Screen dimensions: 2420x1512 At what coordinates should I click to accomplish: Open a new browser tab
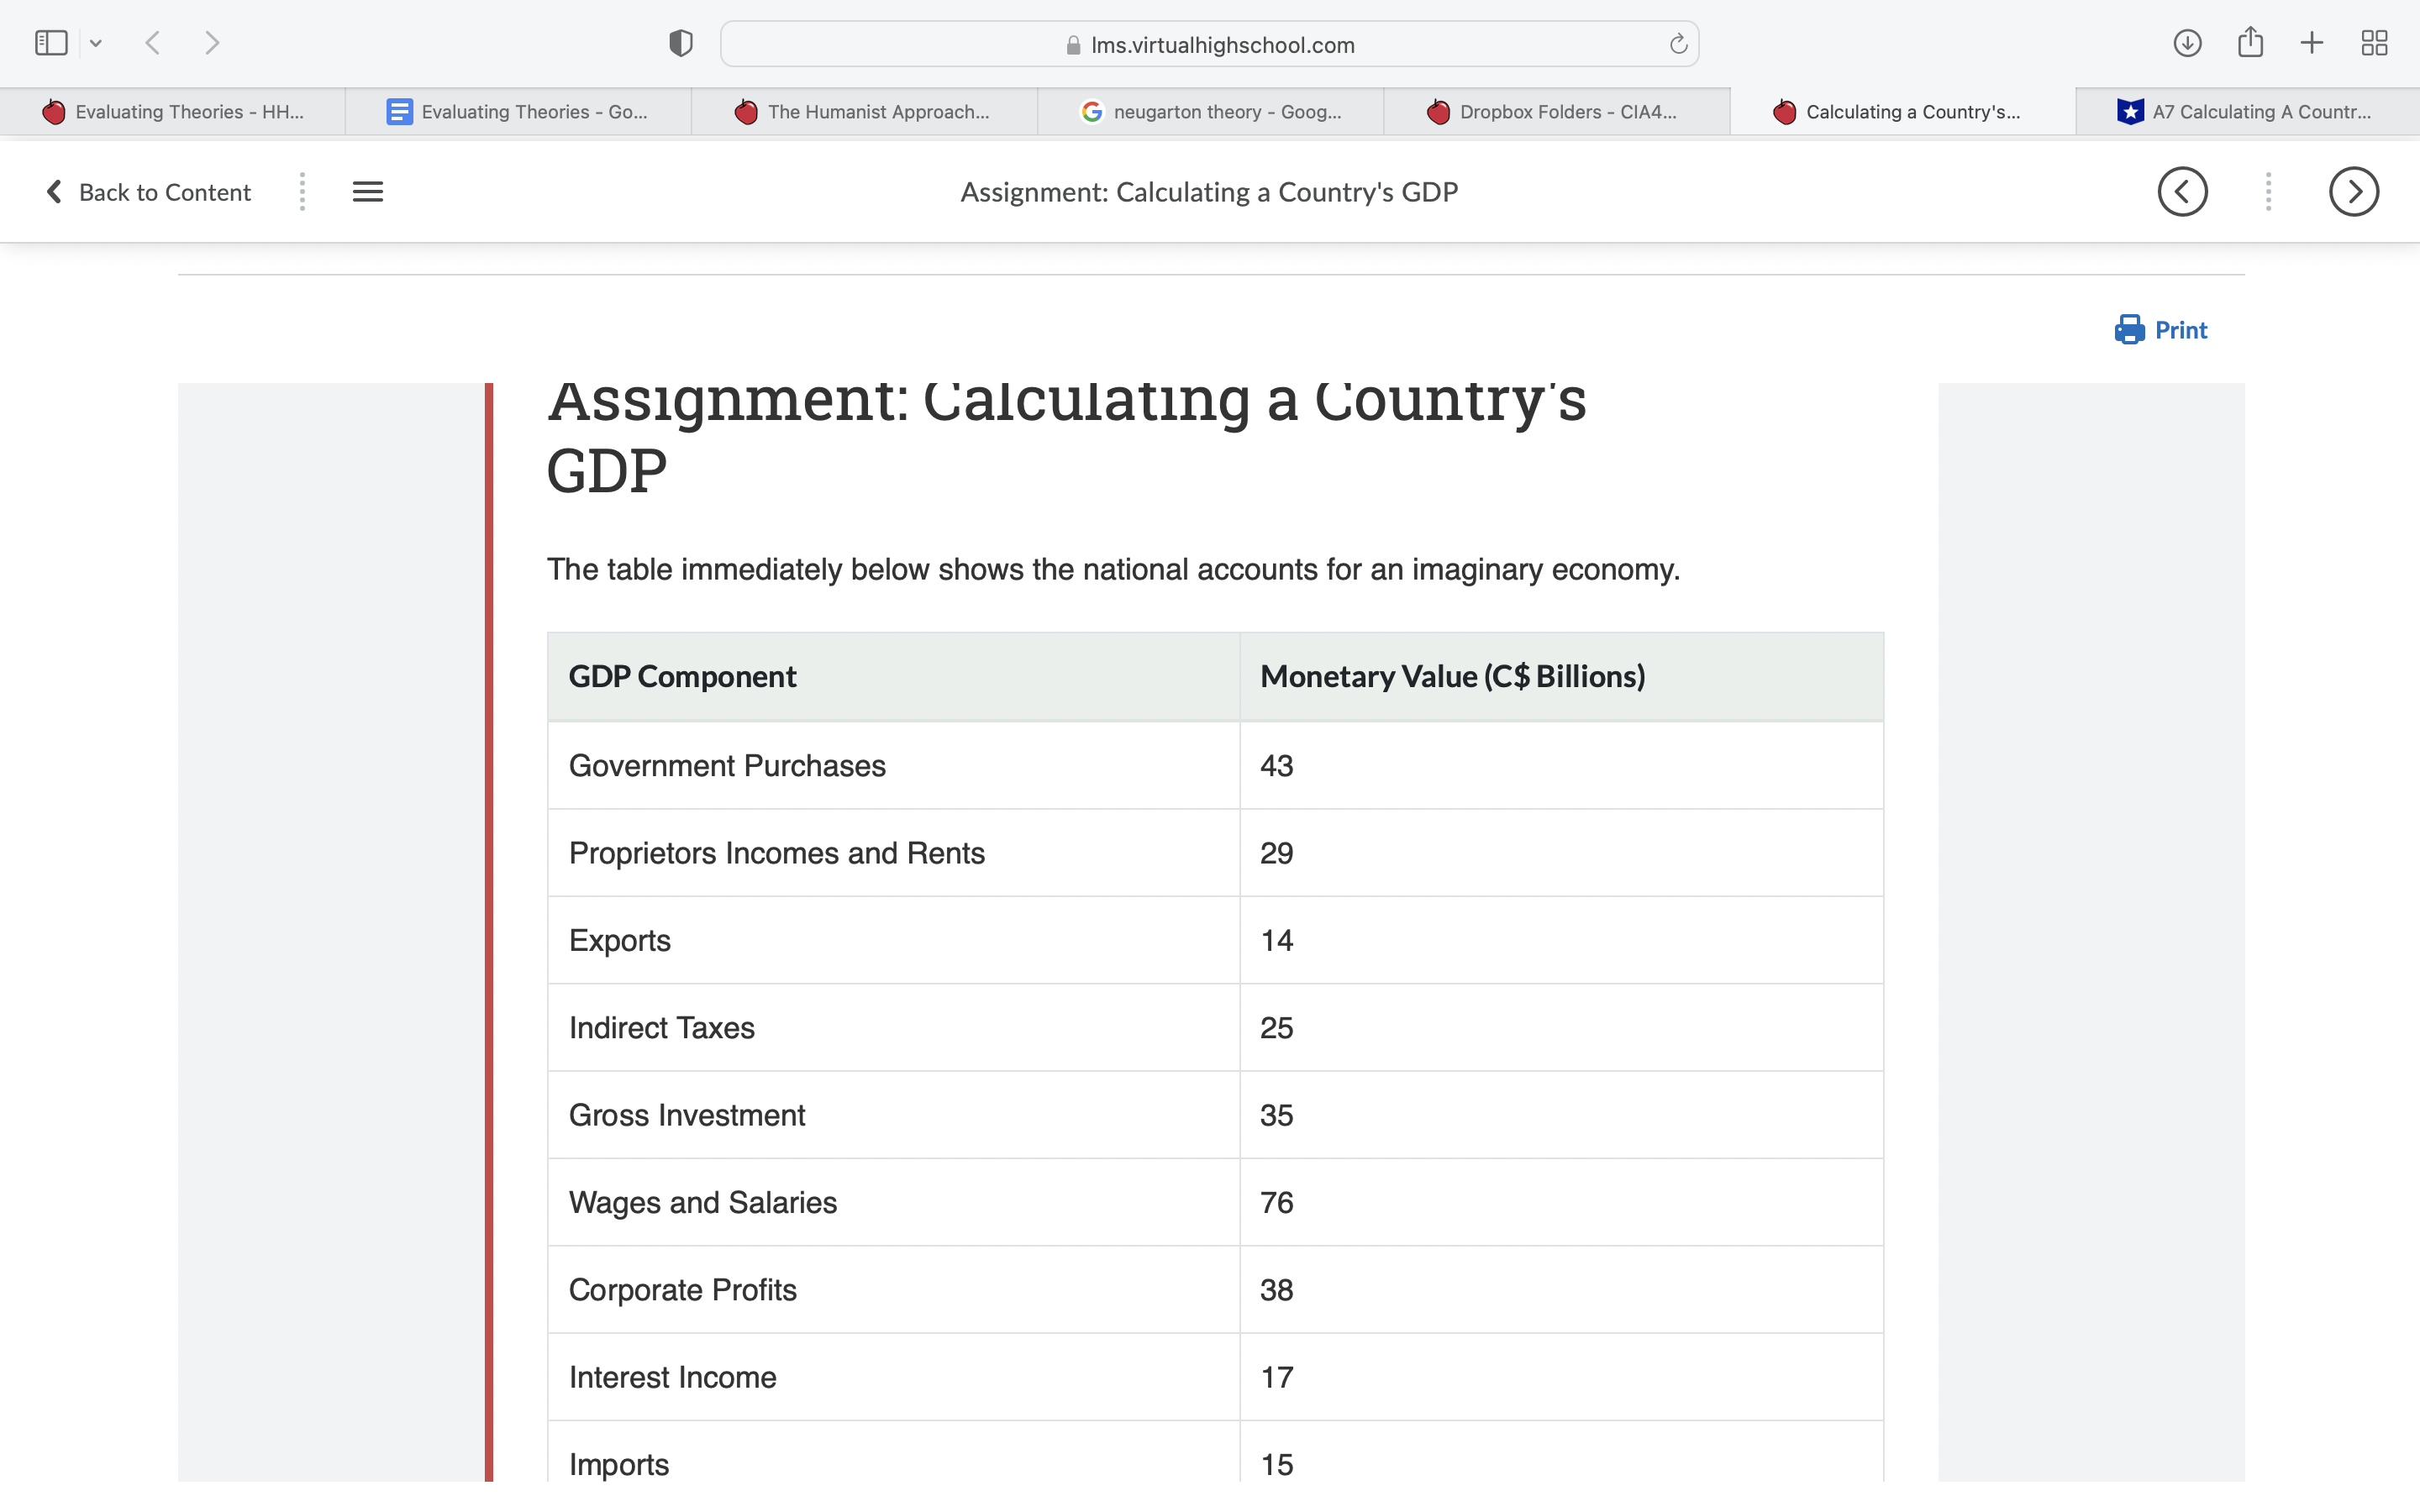2311,42
